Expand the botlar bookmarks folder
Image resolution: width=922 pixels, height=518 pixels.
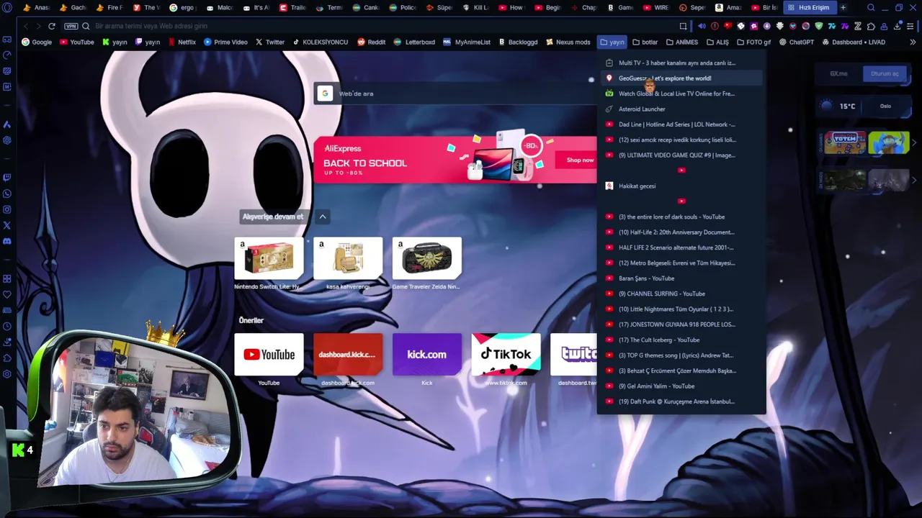645,42
